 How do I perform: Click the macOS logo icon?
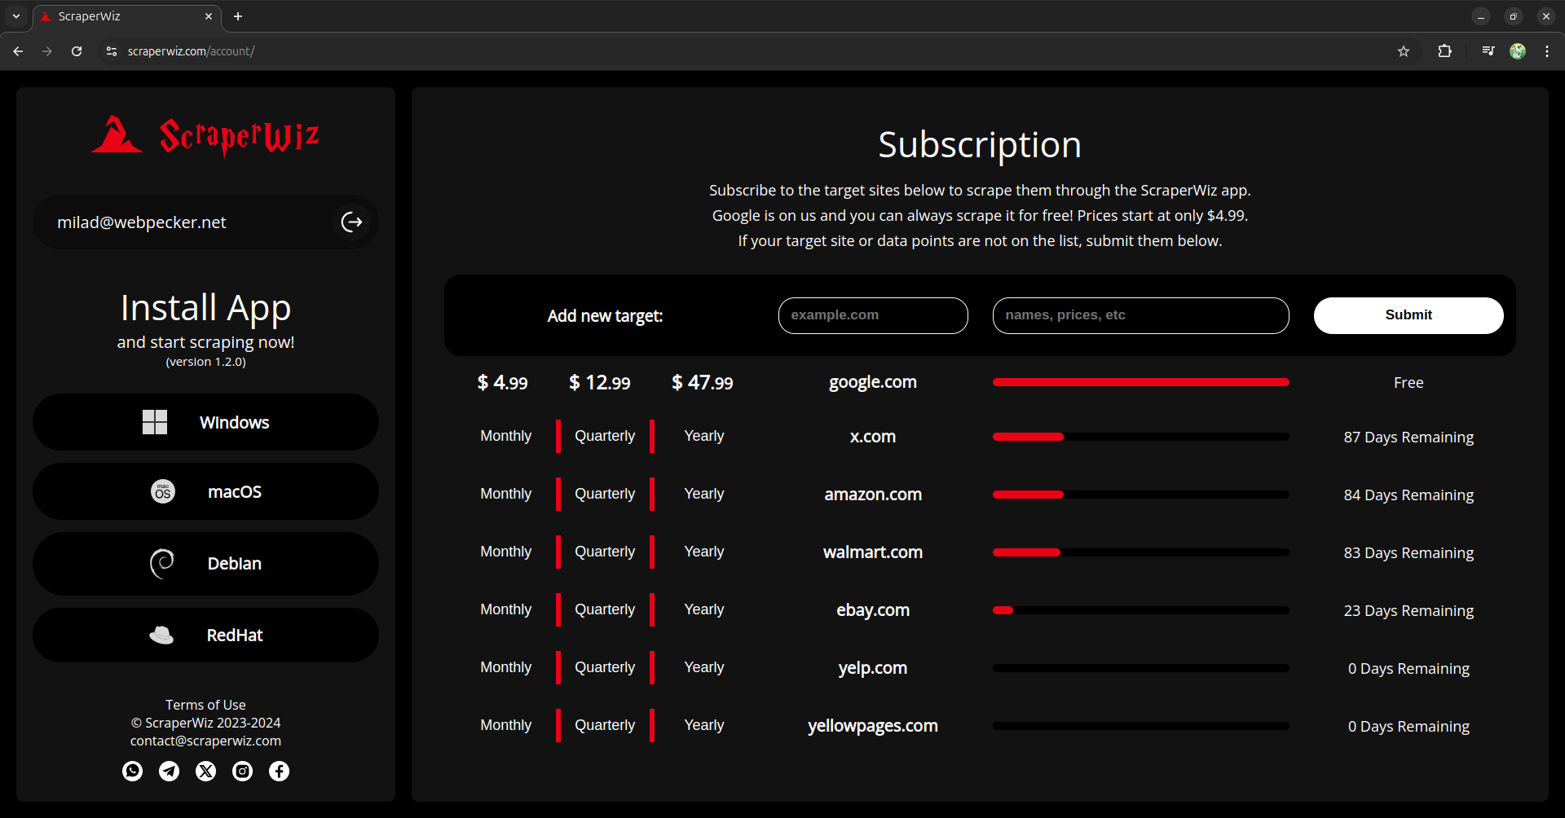pyautogui.click(x=163, y=491)
